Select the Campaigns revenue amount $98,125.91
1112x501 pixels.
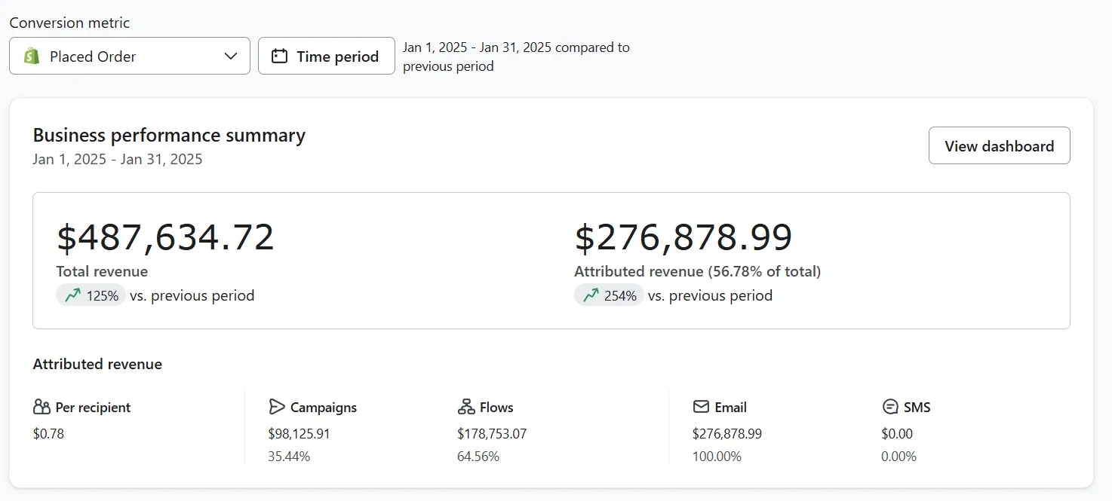coord(299,434)
